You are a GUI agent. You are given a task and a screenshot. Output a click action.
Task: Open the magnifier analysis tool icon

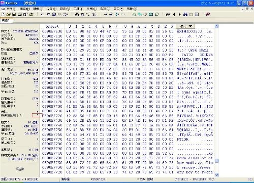pos(157,15)
